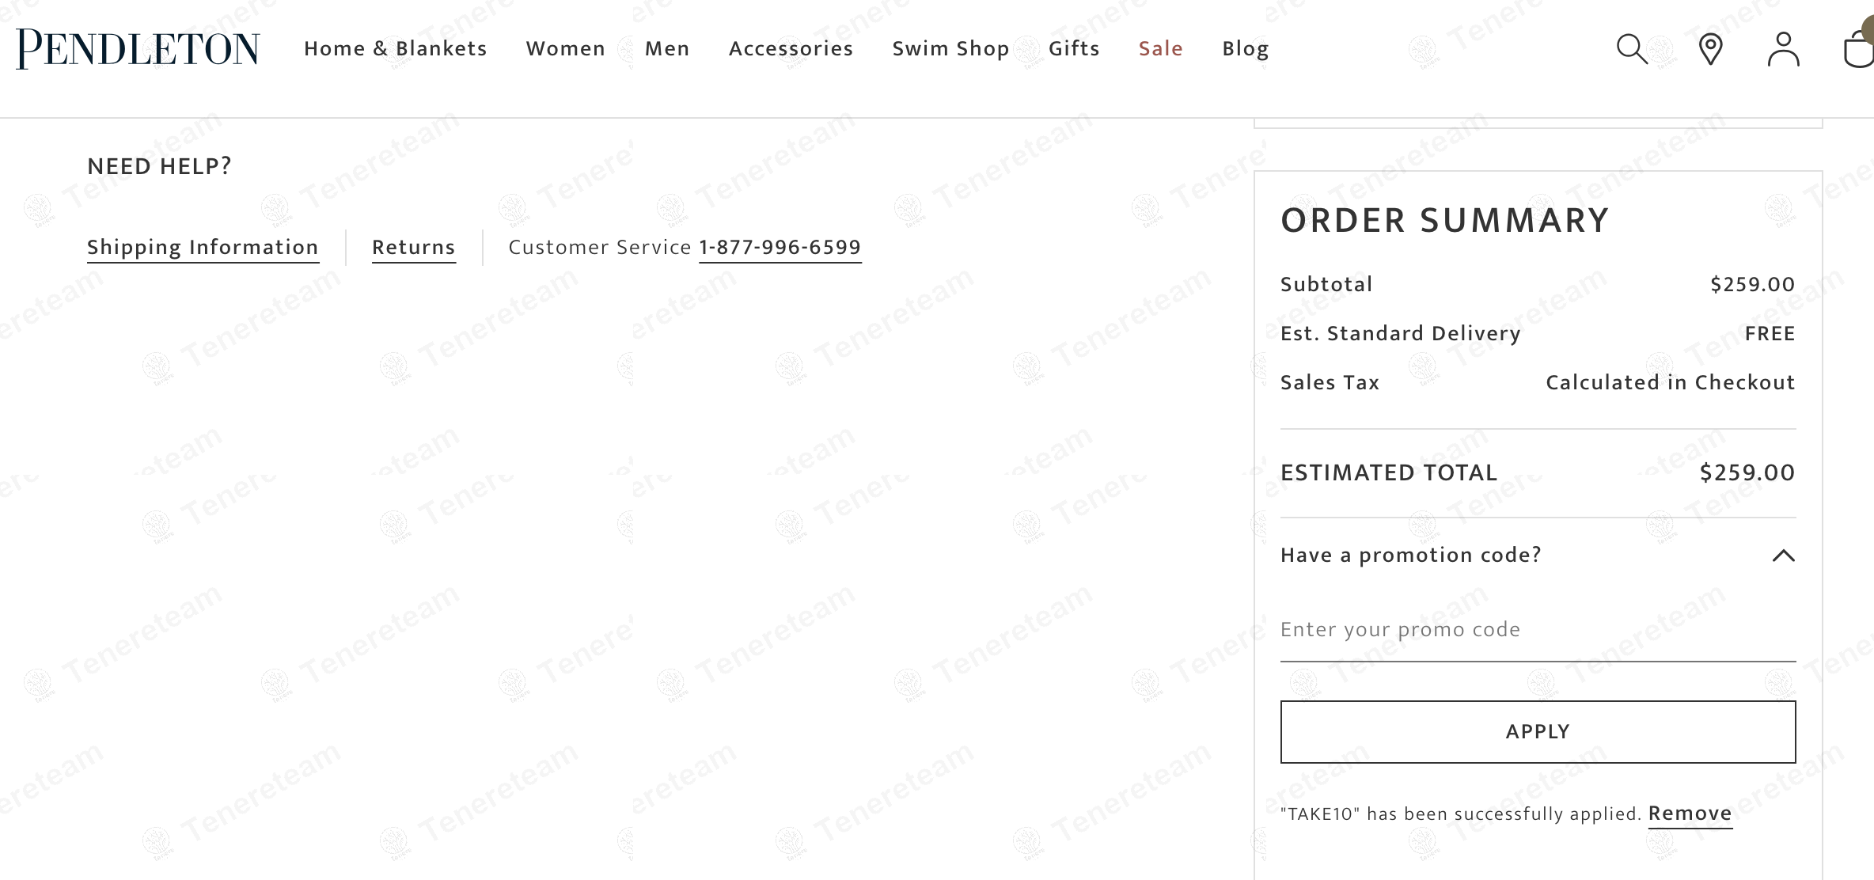Collapse the promotion code section chevron
The height and width of the screenshot is (880, 1874).
click(1783, 556)
